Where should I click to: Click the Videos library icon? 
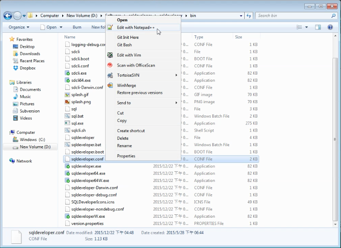coord(16,118)
